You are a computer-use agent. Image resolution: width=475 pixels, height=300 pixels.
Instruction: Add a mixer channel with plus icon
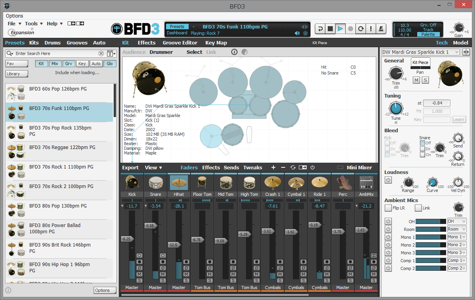(x=273, y=167)
